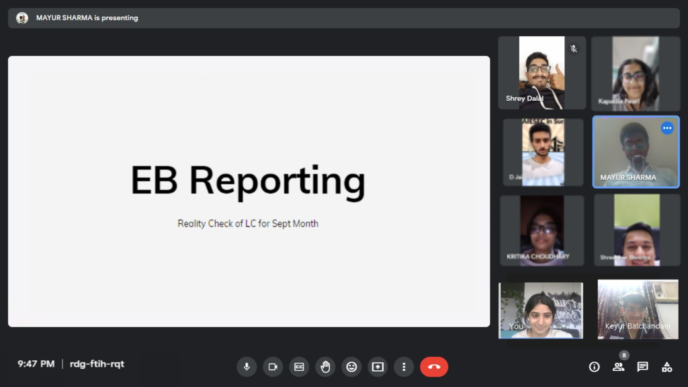
Task: Click the Present now screen share icon
Action: [378, 367]
